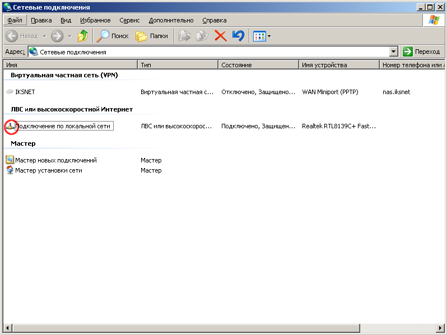The image size is (447, 335).
Task: Go up one folder level icon
Action: coord(83,36)
